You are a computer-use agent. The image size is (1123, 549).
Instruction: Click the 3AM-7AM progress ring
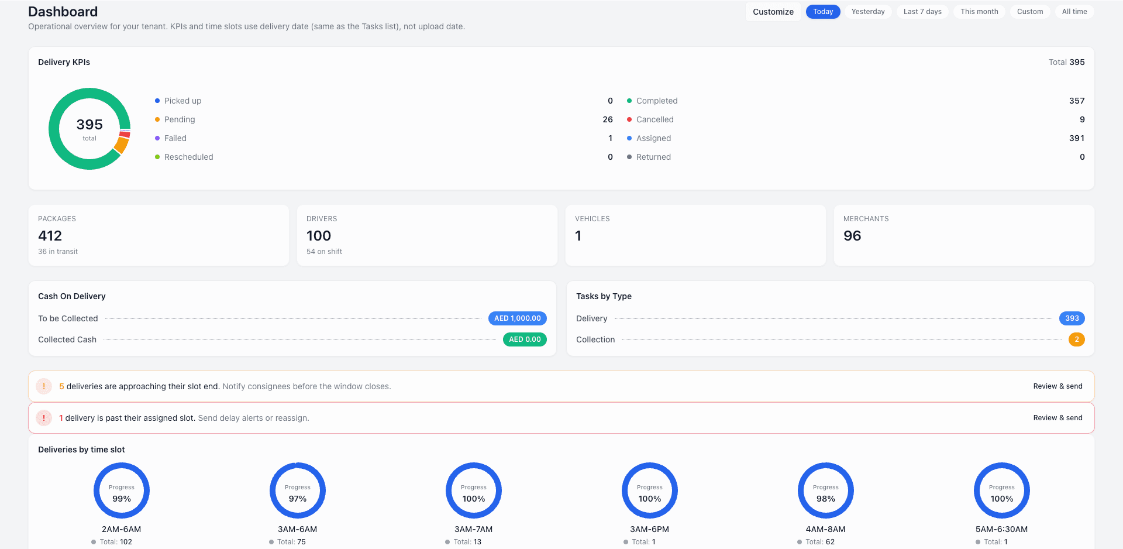(474, 490)
